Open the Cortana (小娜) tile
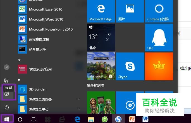This screenshot has width=191, height=123. pyautogui.click(x=159, y=11)
